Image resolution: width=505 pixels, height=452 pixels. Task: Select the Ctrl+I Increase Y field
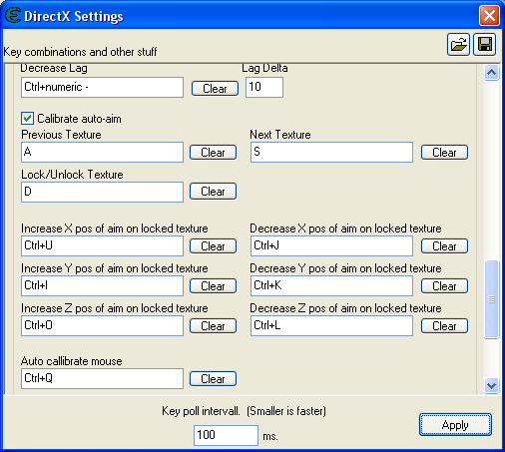(102, 286)
